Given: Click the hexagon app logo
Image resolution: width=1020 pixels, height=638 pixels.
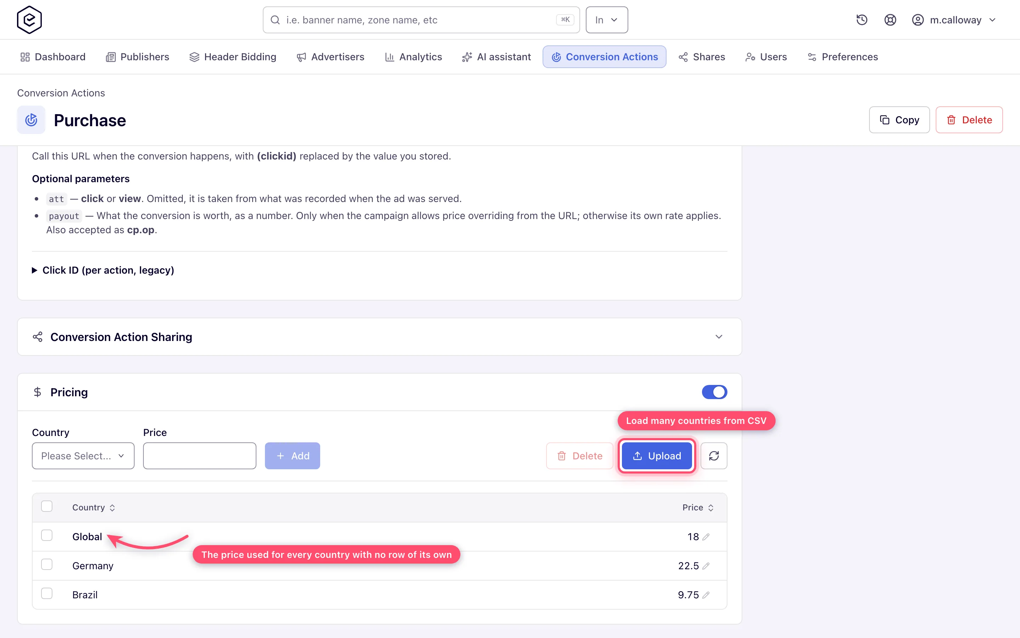Looking at the screenshot, I should click(x=29, y=20).
